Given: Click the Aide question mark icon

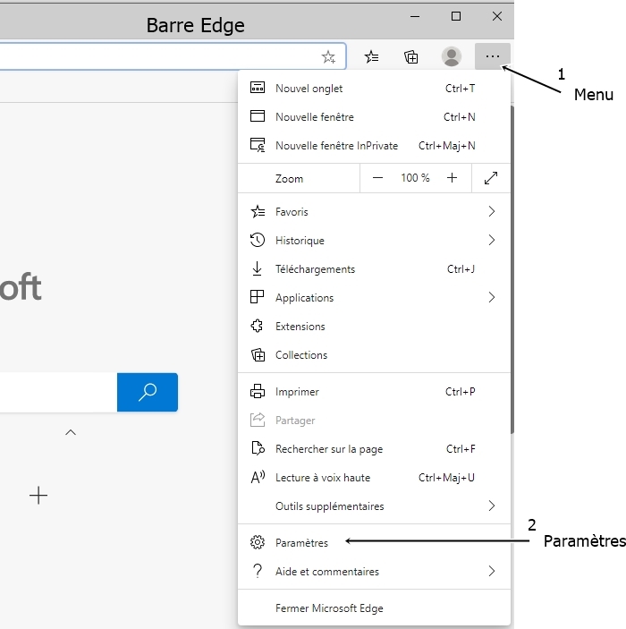Looking at the screenshot, I should (258, 571).
